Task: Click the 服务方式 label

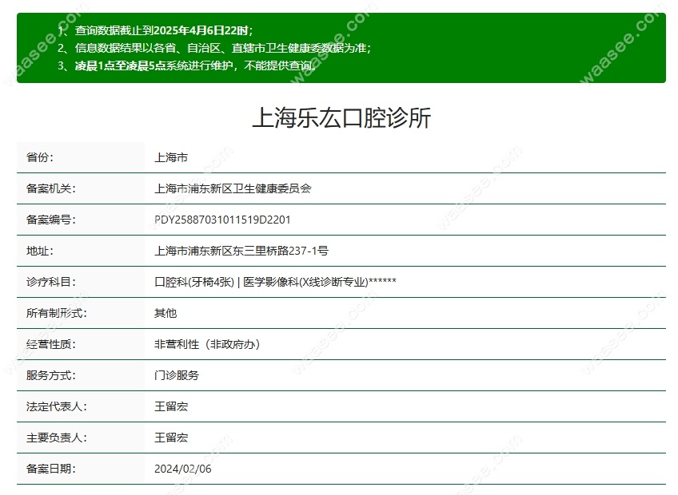Action: [51, 375]
